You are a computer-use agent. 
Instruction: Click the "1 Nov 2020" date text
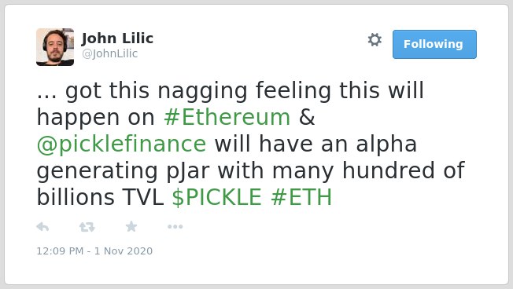coord(124,251)
